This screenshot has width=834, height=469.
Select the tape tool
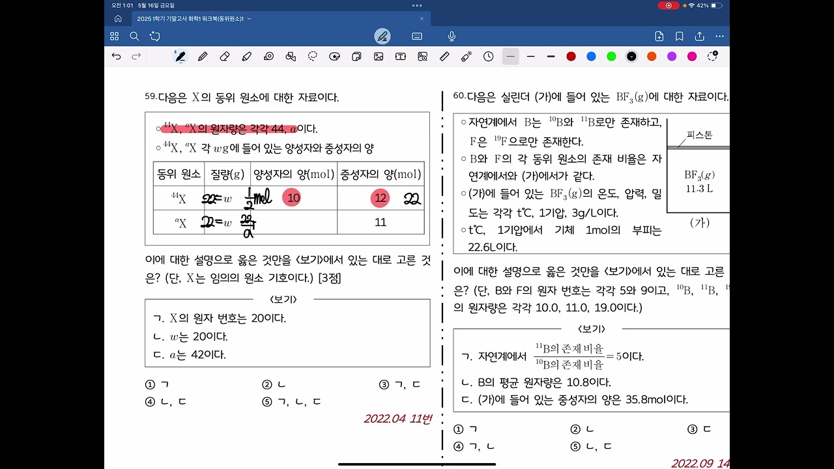(268, 57)
